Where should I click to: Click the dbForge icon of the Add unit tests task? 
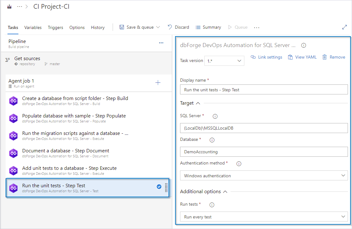click(x=13, y=171)
